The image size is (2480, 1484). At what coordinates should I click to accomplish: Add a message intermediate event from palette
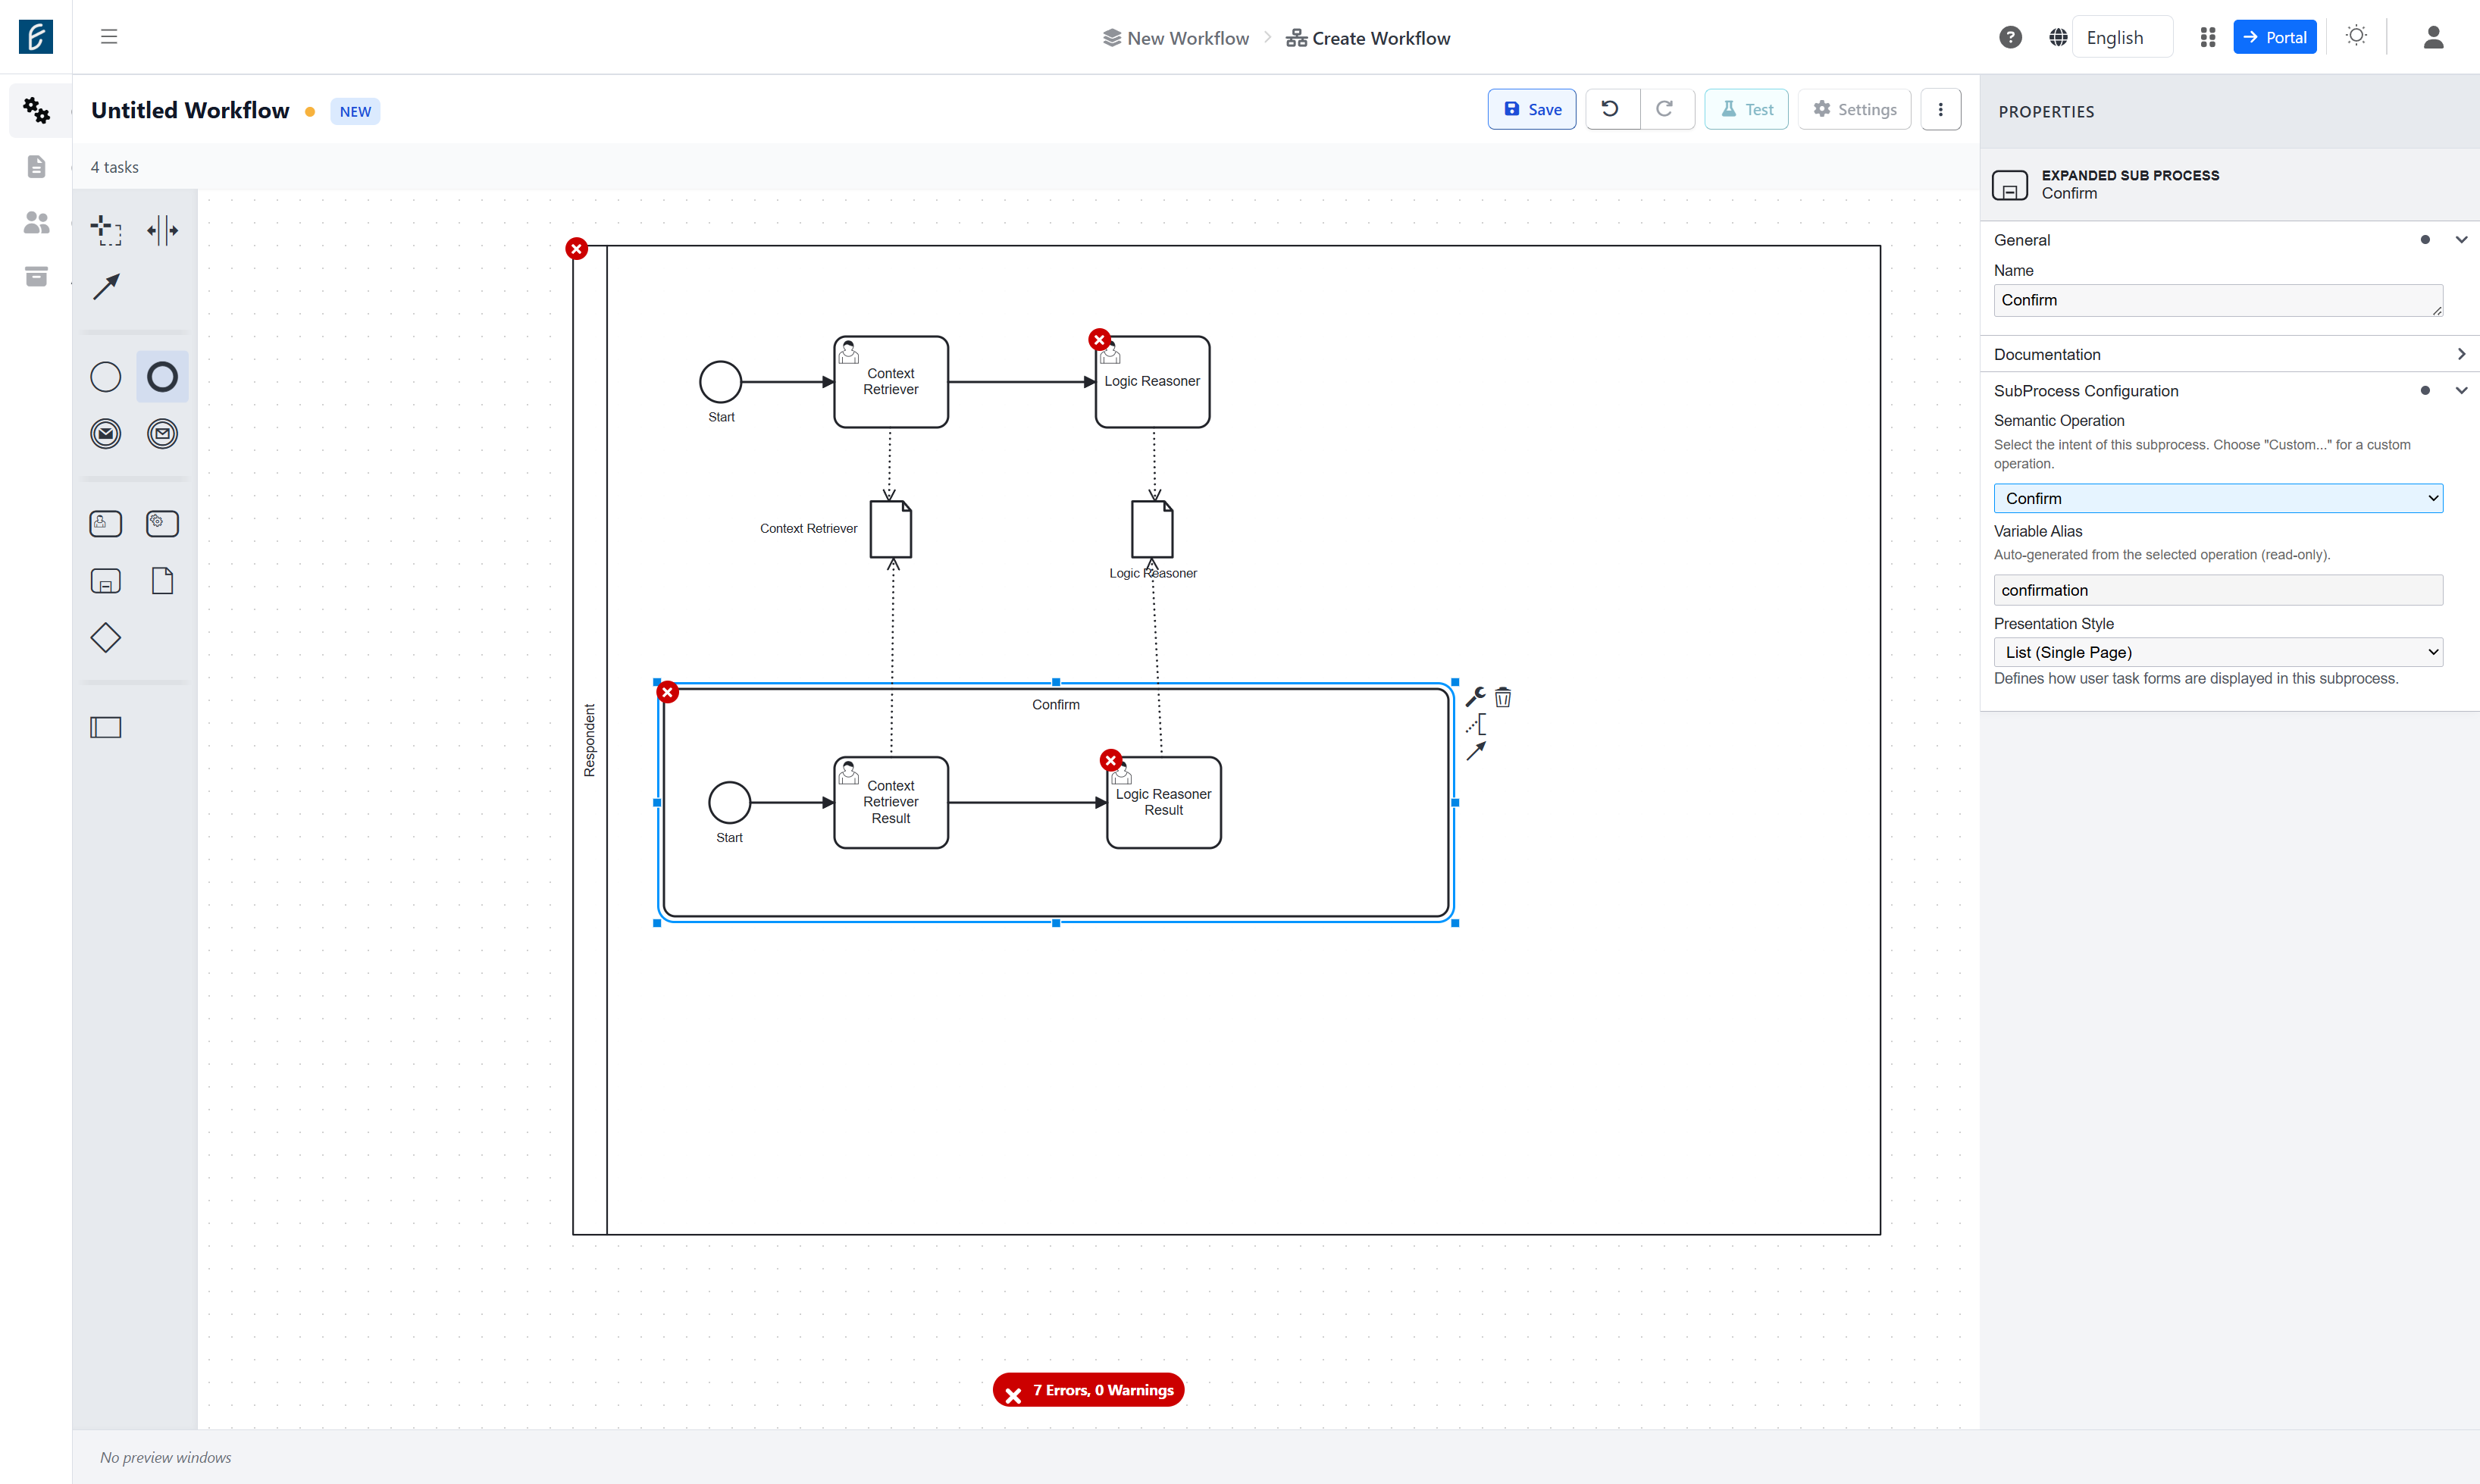pos(162,434)
